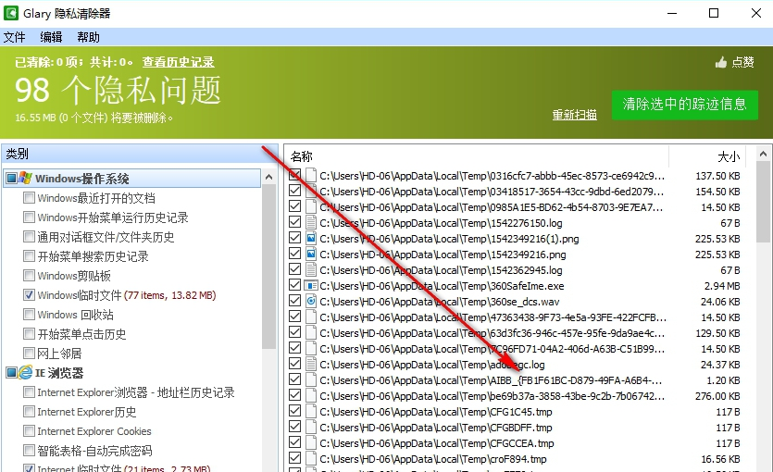Image resolution: width=773 pixels, height=472 pixels.
Task: Click file icon of 1542349216.png row
Action: coord(310,255)
